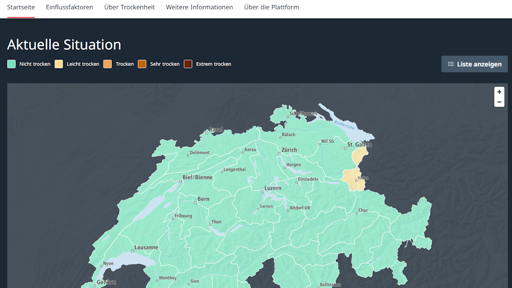
Task: Click the Extrem trocken legend swatch
Action: click(x=188, y=64)
